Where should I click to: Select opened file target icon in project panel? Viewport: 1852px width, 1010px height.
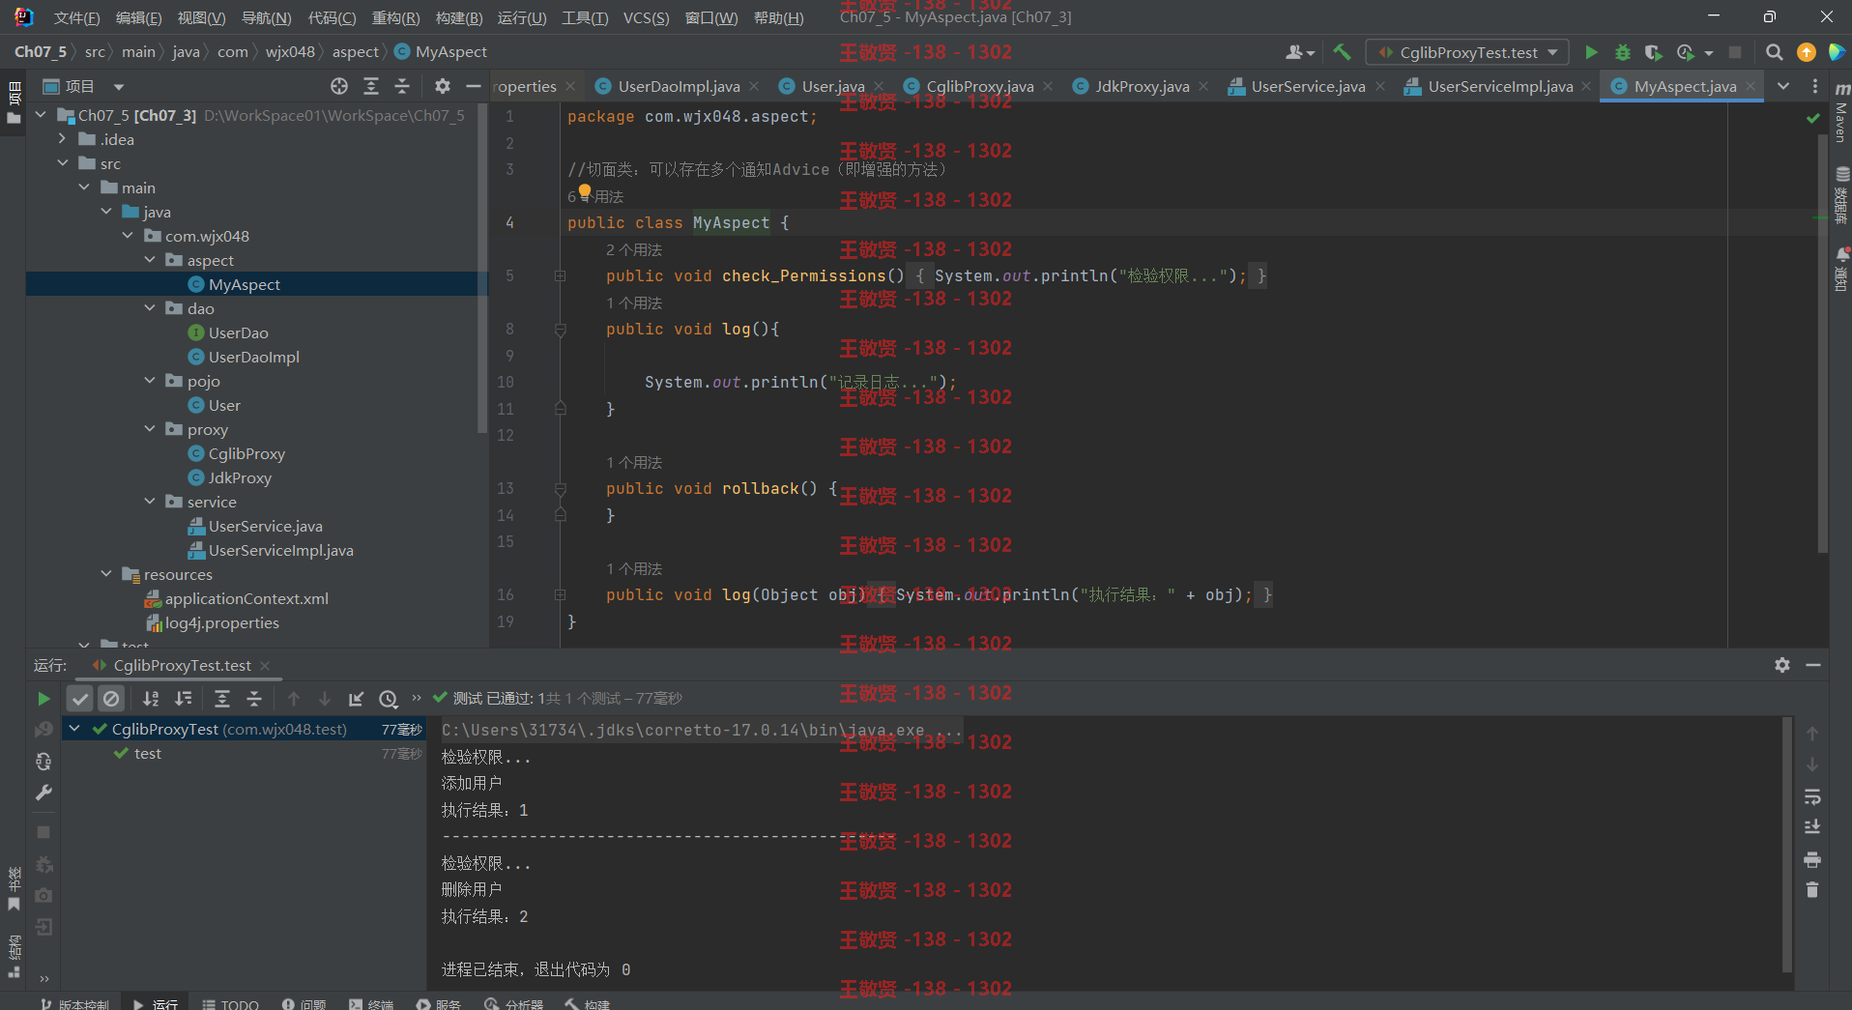pos(339,86)
